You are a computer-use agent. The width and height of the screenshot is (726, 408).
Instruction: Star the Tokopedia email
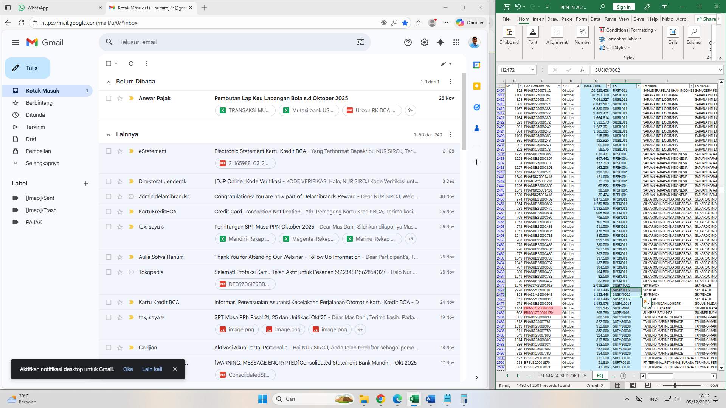[x=120, y=272]
